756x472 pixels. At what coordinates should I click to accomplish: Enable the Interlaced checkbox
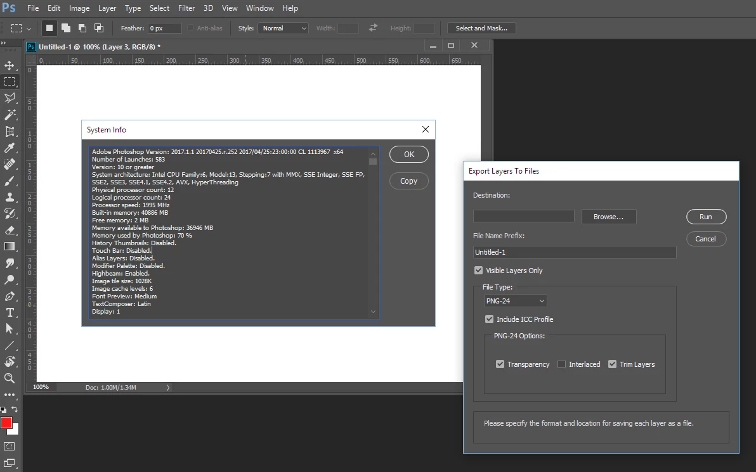(561, 364)
